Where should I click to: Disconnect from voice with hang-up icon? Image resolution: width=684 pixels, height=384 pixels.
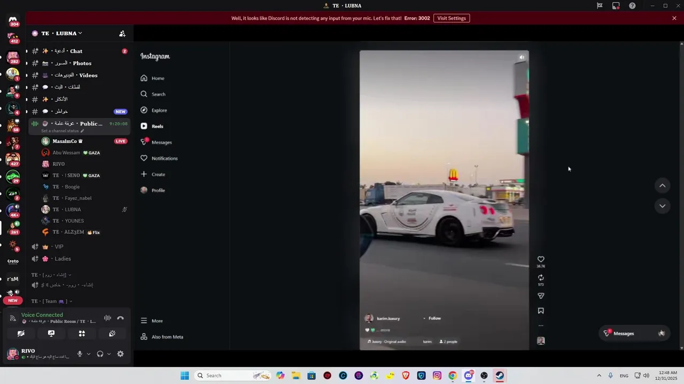(x=120, y=318)
